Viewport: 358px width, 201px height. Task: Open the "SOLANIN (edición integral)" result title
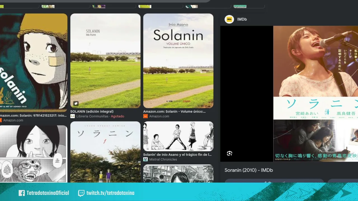pyautogui.click(x=92, y=111)
